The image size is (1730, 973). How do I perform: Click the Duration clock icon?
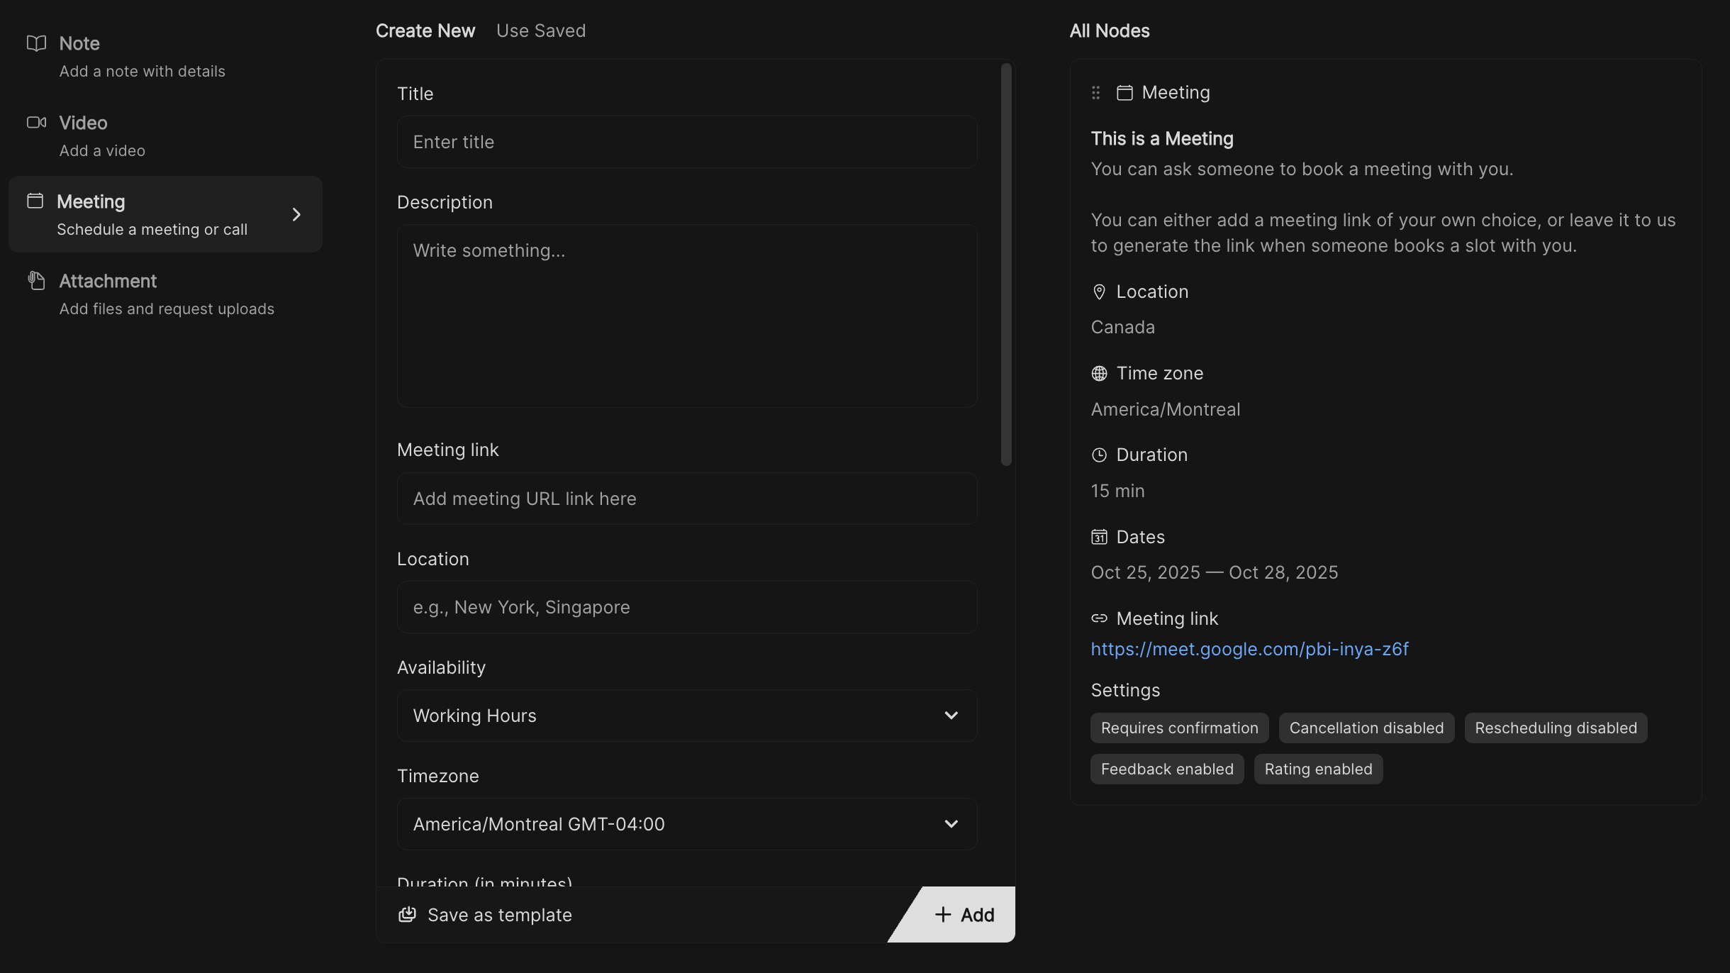click(x=1099, y=455)
